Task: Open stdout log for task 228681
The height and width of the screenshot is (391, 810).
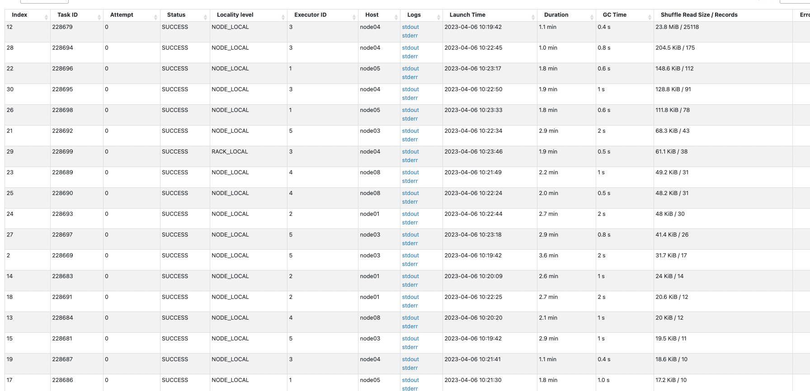Action: click(x=410, y=339)
